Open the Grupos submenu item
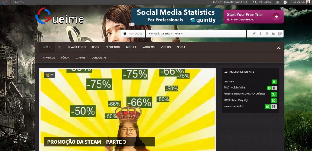The image size is (312, 151). coord(80,58)
